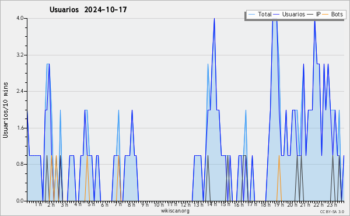The height and width of the screenshot is (216, 350).
Task: Click the '1 h' x-axis label
Action: (38, 204)
